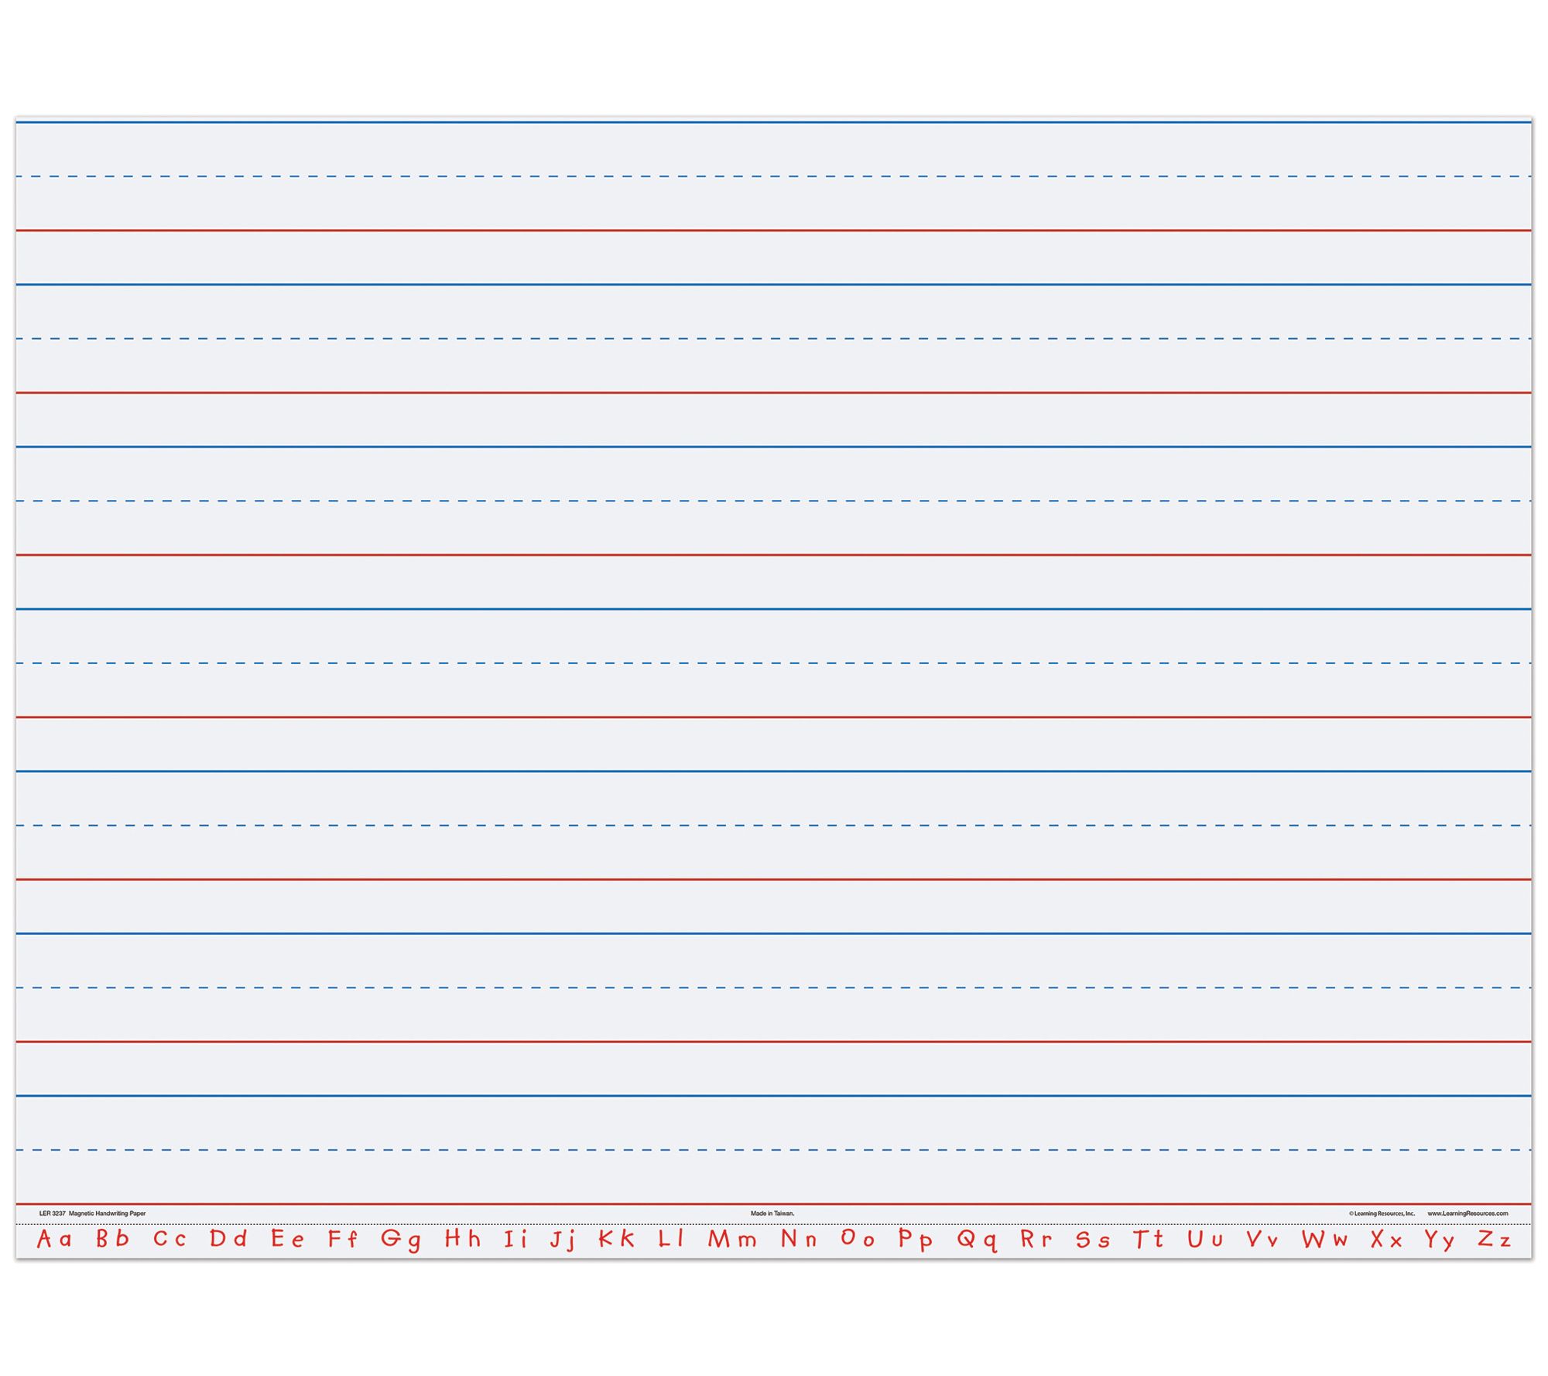Viewport: 1548px width, 1376px height.
Task: Click the "Gg" letter pair
Action: pos(401,1241)
